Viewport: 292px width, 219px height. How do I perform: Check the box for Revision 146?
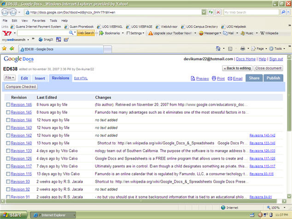pyautogui.click(x=8, y=105)
